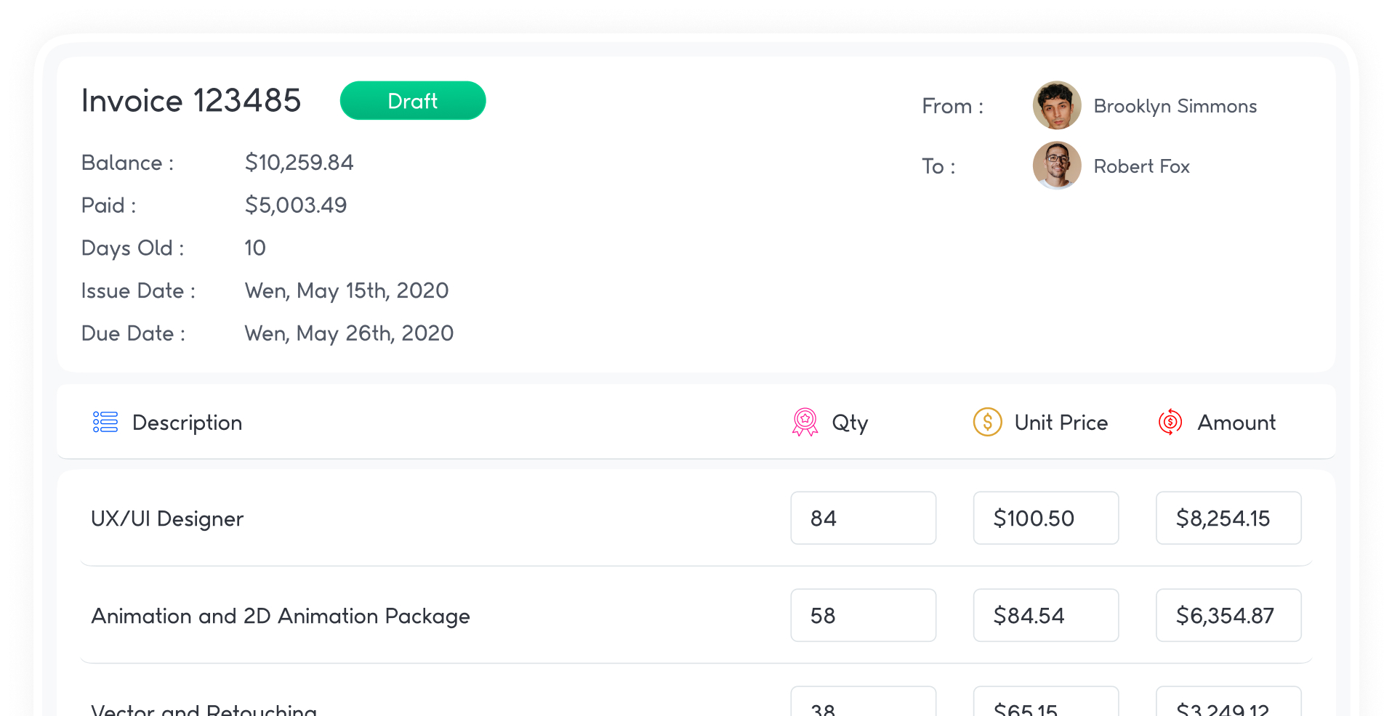Click amount field showing $6,354.87

tap(1228, 615)
